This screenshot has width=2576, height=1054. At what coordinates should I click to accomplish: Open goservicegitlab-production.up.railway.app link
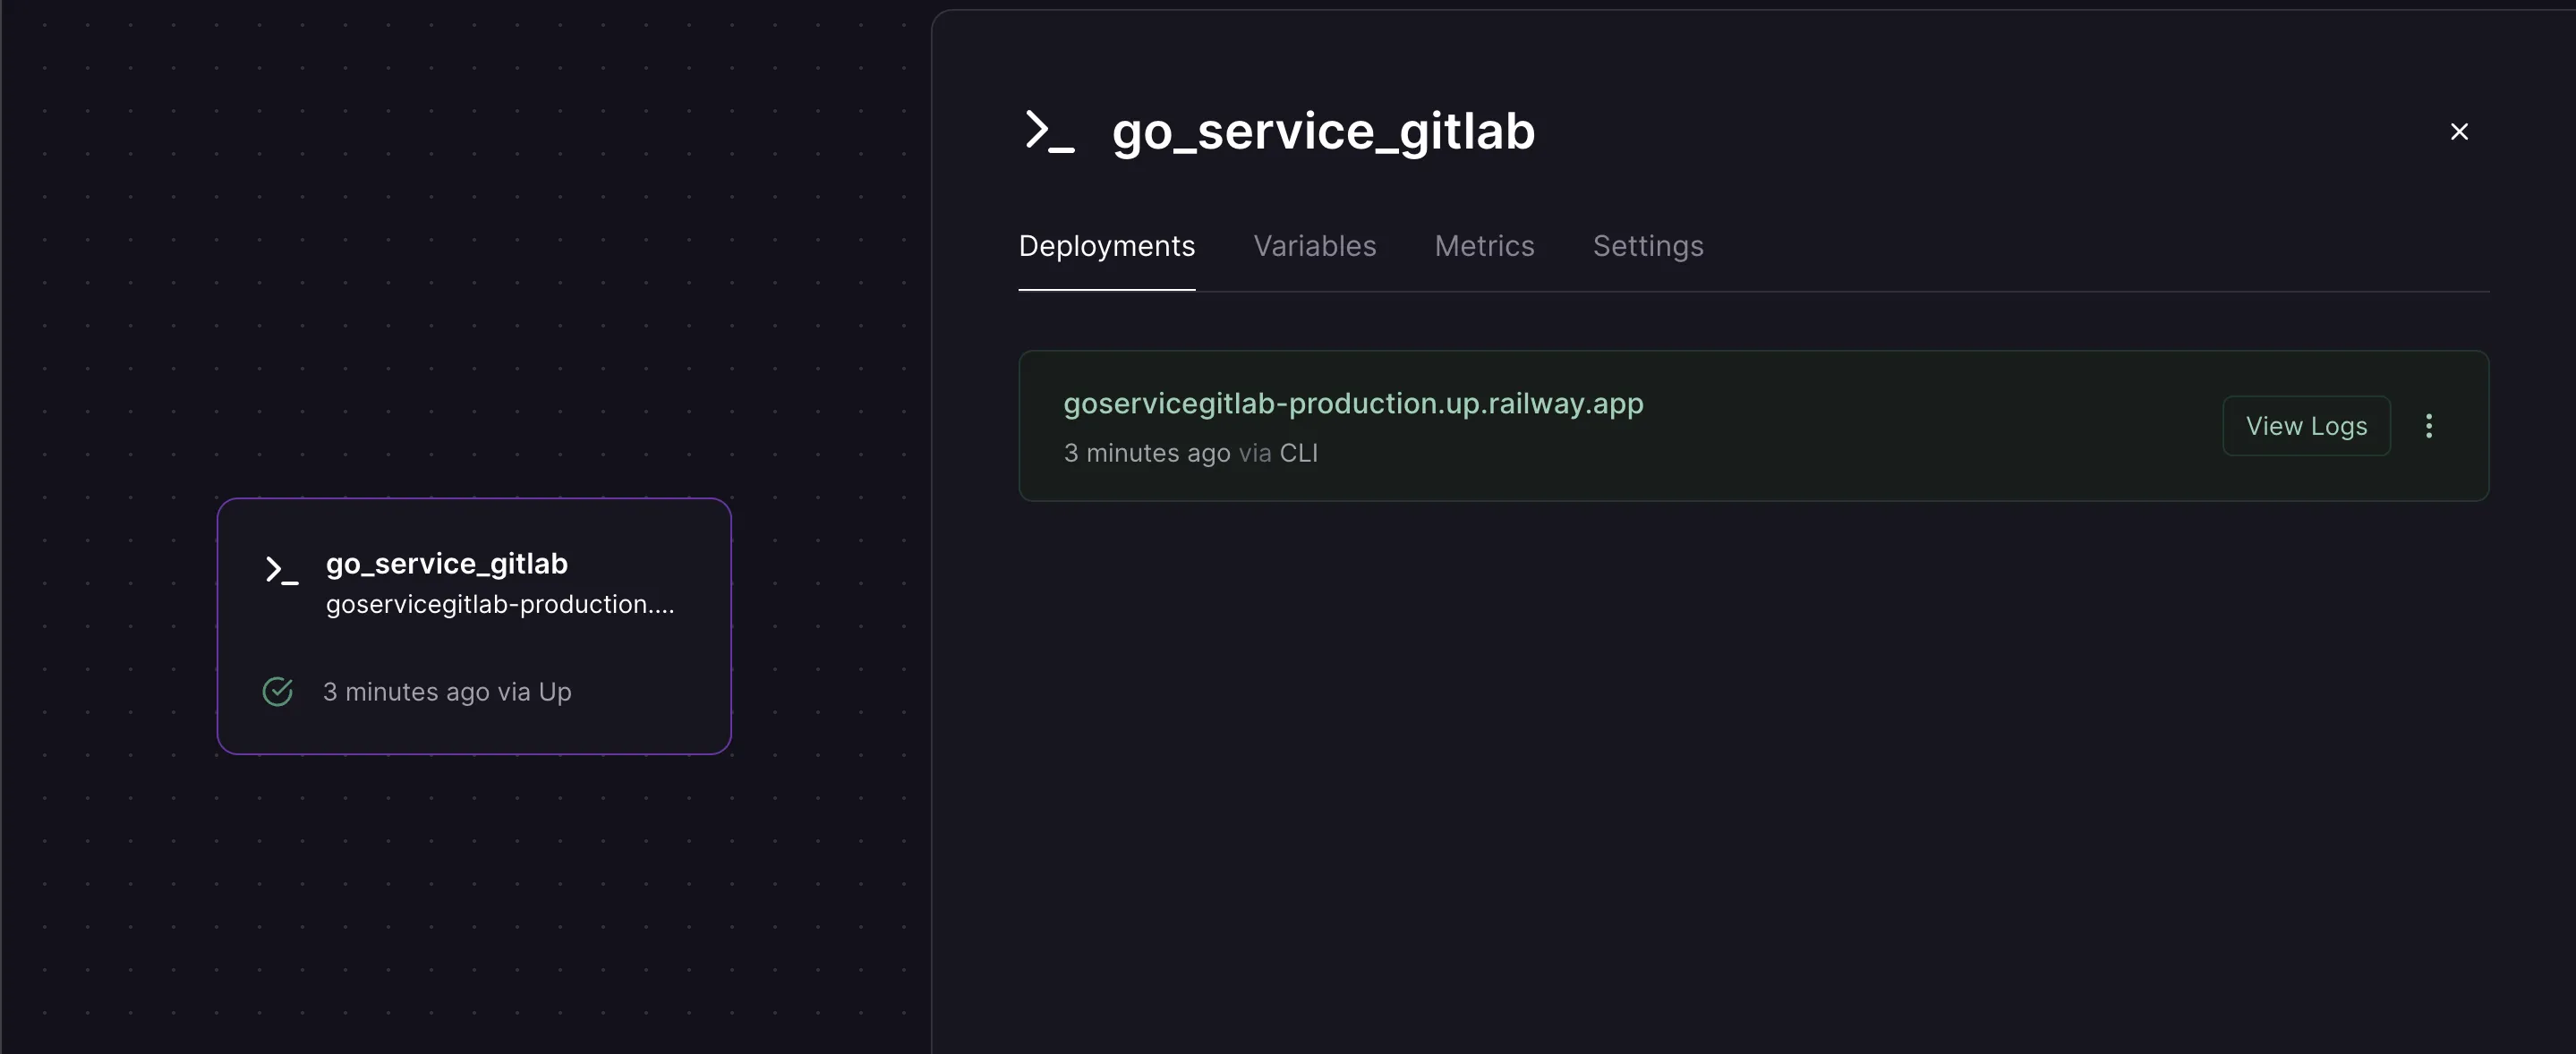[1352, 403]
